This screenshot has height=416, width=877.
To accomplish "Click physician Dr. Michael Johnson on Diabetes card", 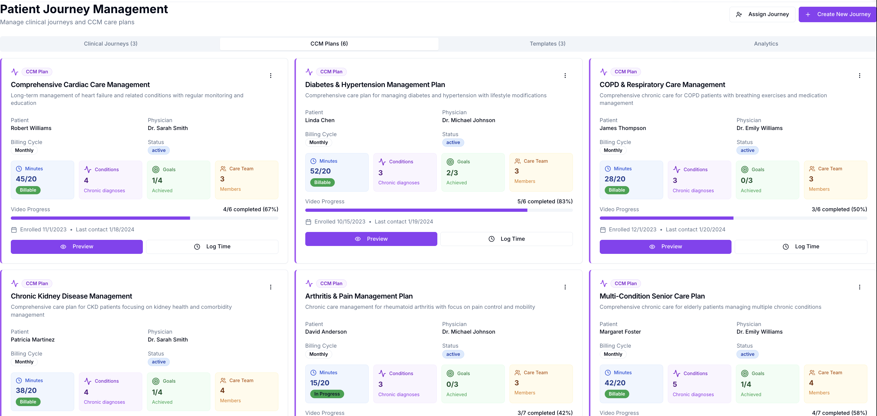I will point(469,121).
